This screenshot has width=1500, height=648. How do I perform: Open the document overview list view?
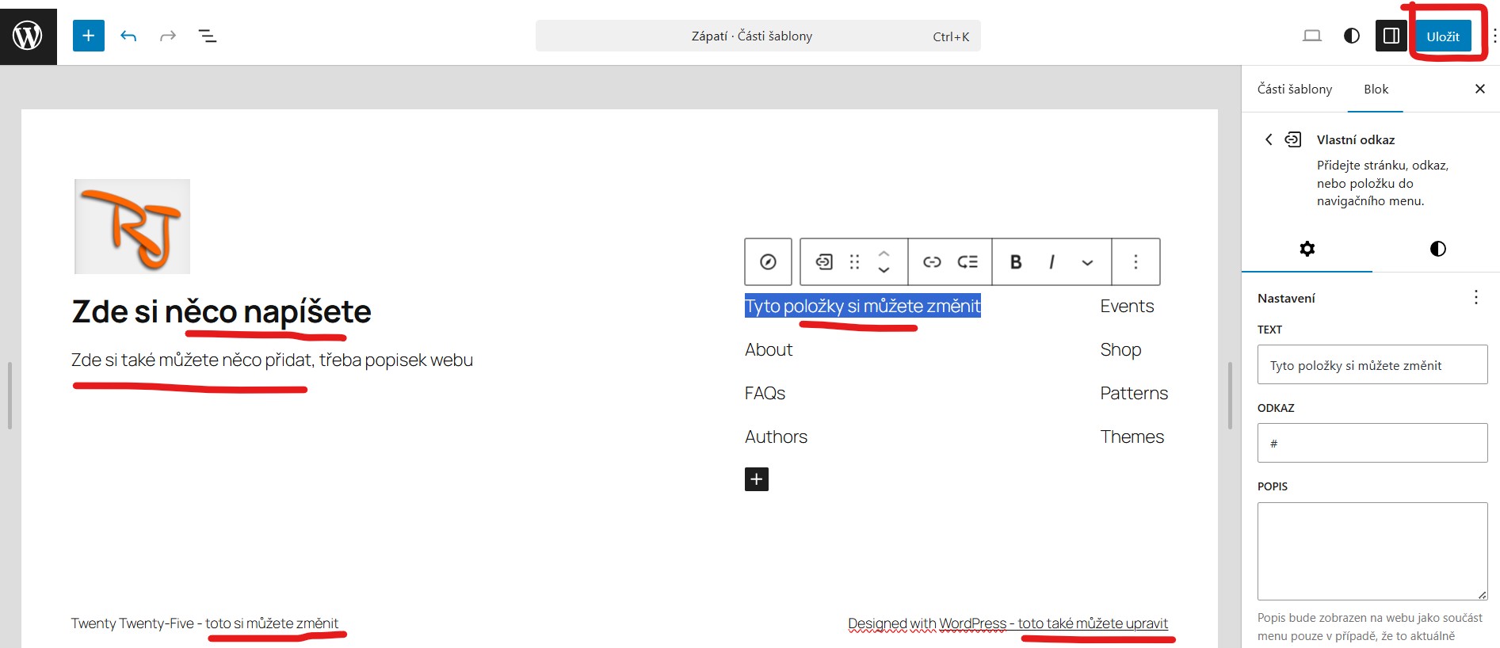208,36
